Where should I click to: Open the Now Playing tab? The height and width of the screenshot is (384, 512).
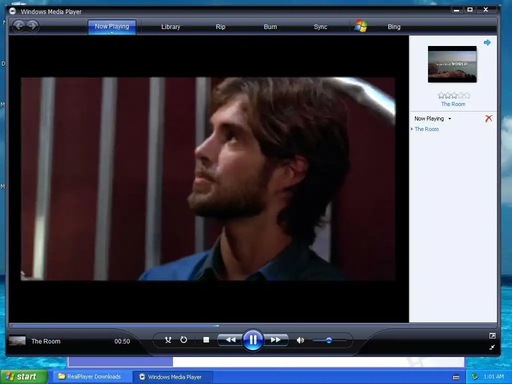pyautogui.click(x=111, y=26)
